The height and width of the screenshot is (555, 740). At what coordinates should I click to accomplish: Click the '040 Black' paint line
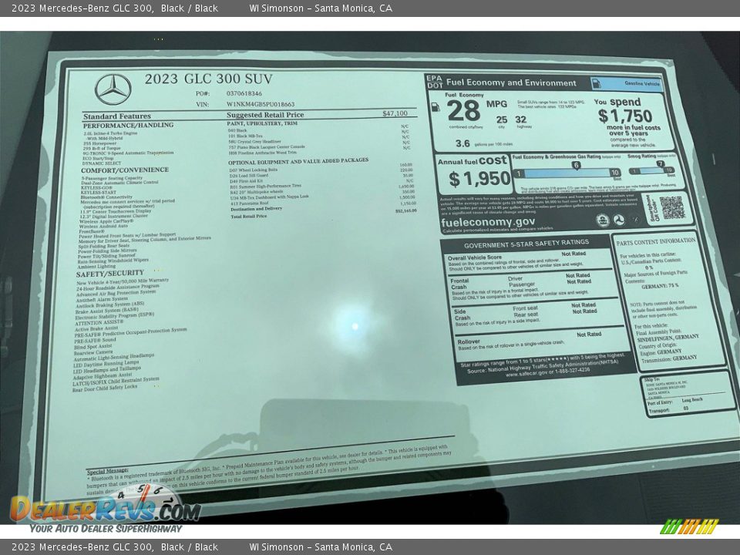click(x=237, y=130)
